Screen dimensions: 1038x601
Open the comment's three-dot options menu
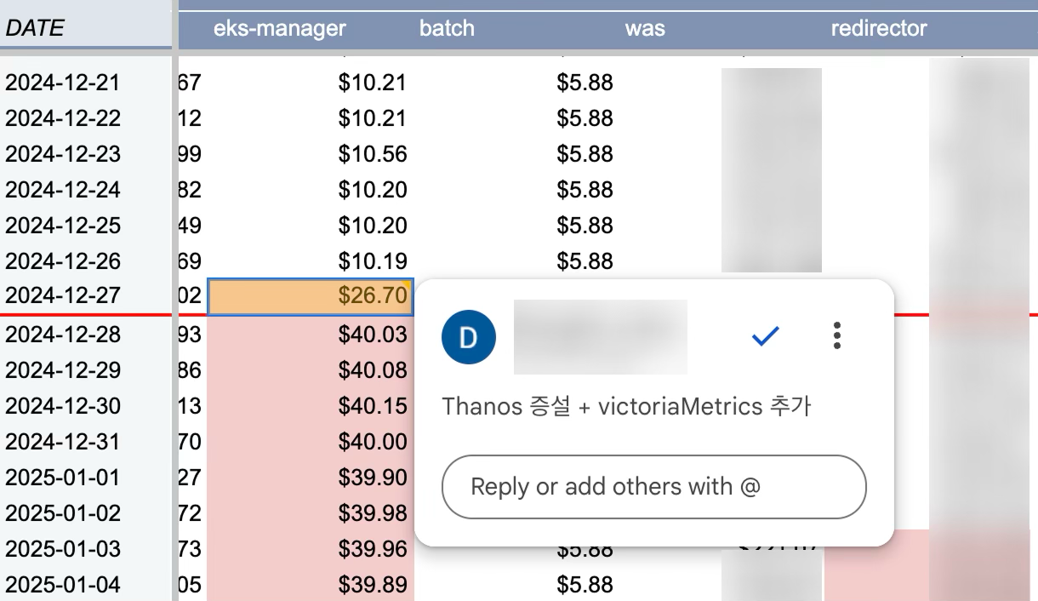[837, 336]
